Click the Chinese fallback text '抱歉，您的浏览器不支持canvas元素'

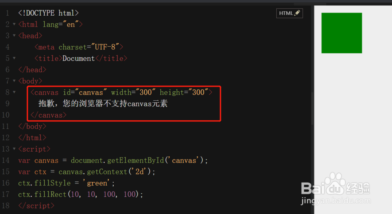tap(103, 103)
